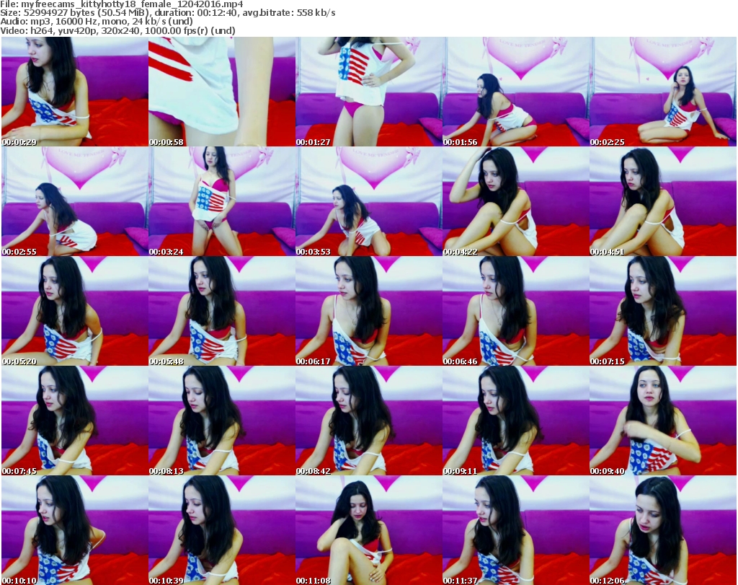Screen dimensions: 738x585
Task: Select the thumbnail stamped 00:05:48
Action: tap(222, 311)
